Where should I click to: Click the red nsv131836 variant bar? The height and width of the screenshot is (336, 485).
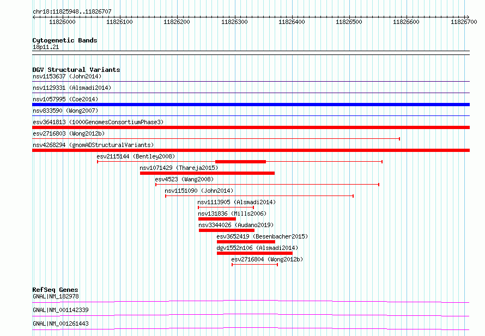[217, 219]
